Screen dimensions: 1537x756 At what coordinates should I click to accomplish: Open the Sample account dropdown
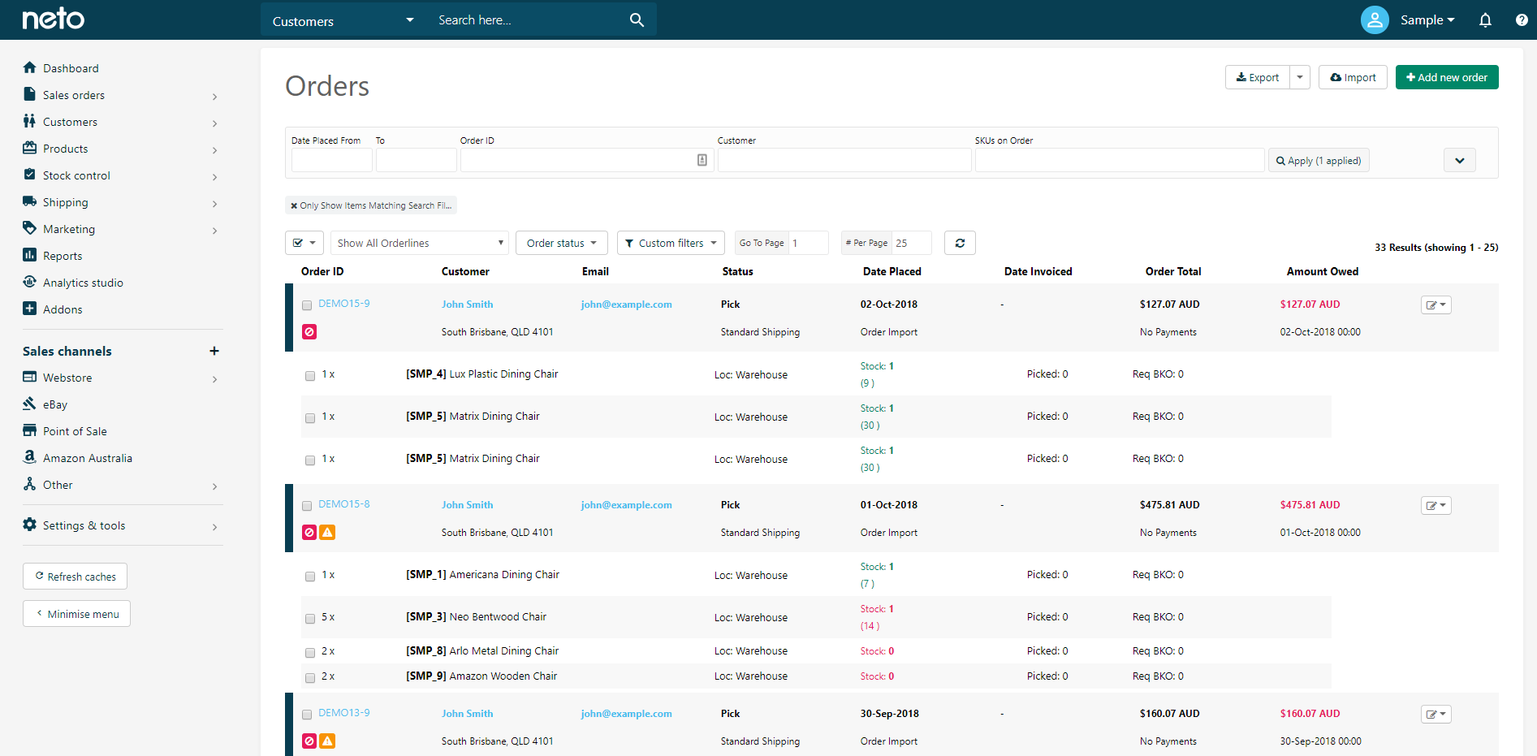1427,20
